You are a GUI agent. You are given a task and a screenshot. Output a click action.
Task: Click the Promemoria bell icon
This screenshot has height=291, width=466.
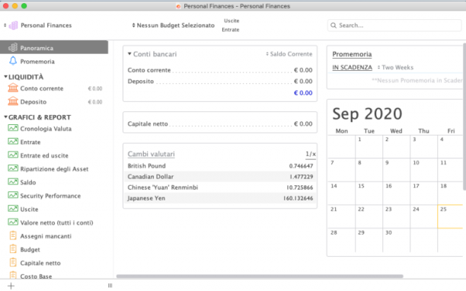(x=13, y=61)
